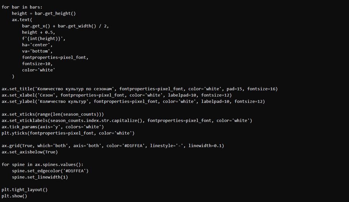This screenshot has width=349, height=202.
Task: Click the 'ax.set_axisbelow(True)' line
Action: (x=29, y=152)
